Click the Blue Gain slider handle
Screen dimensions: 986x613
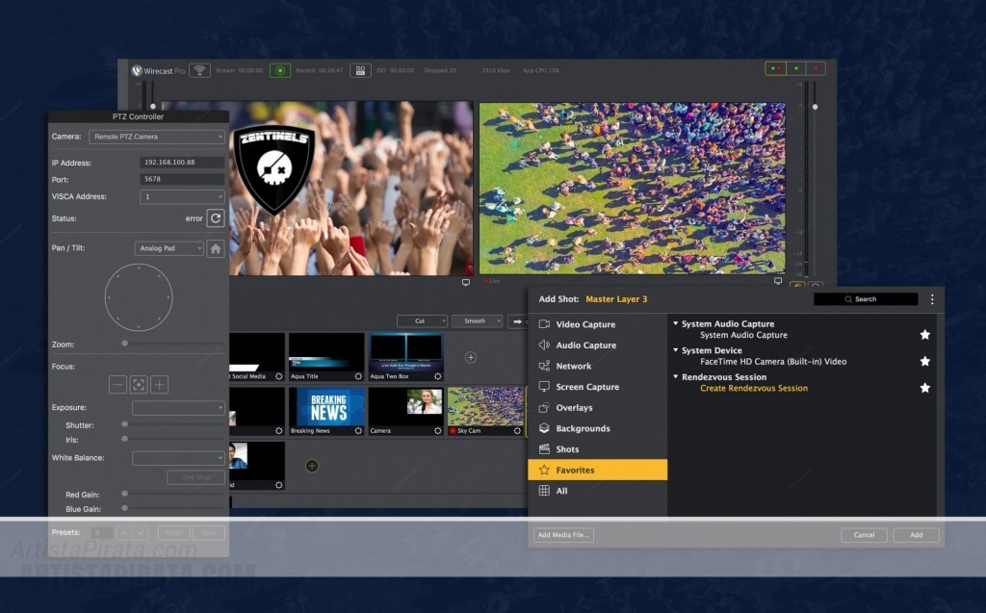coord(124,508)
